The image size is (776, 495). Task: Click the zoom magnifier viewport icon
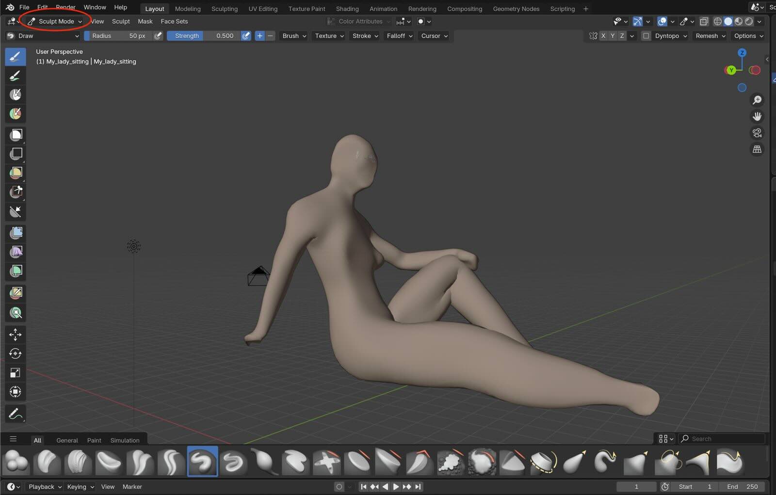click(757, 100)
